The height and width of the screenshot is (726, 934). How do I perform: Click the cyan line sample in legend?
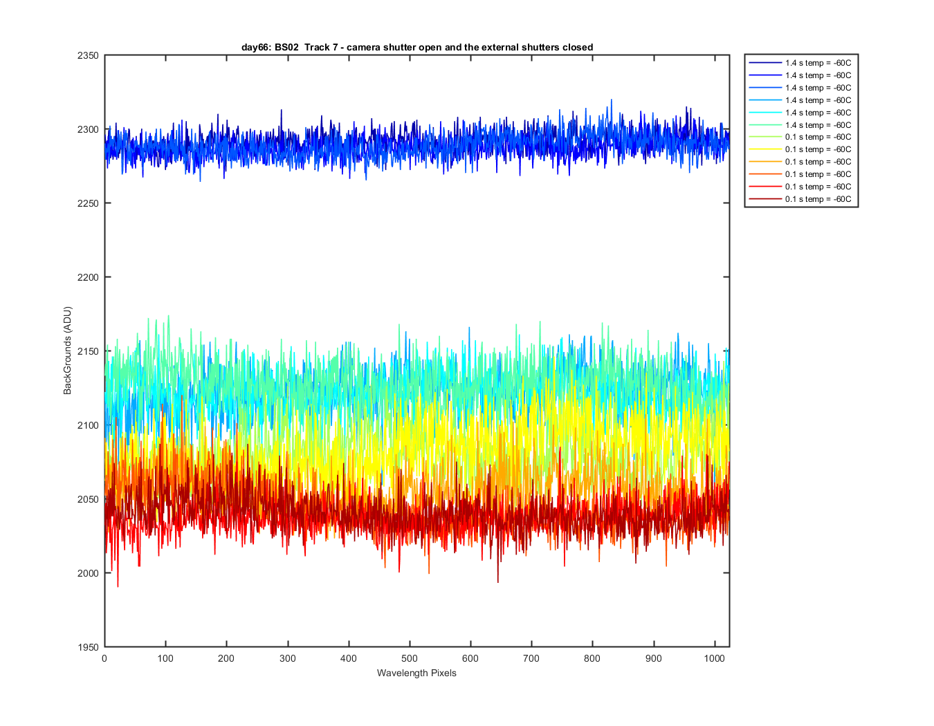(765, 113)
